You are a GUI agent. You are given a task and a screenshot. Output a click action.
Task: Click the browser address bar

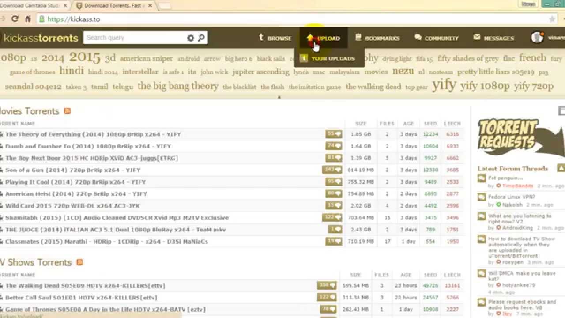click(x=291, y=19)
